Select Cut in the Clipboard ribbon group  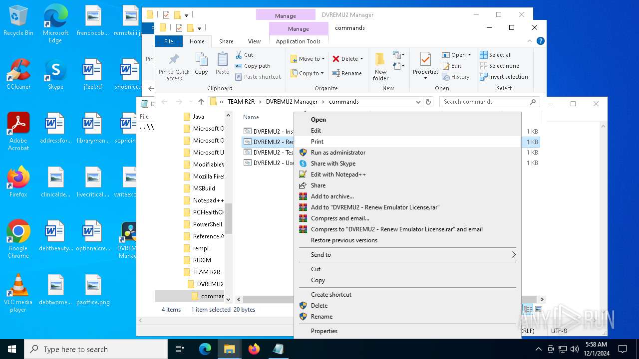(245, 55)
